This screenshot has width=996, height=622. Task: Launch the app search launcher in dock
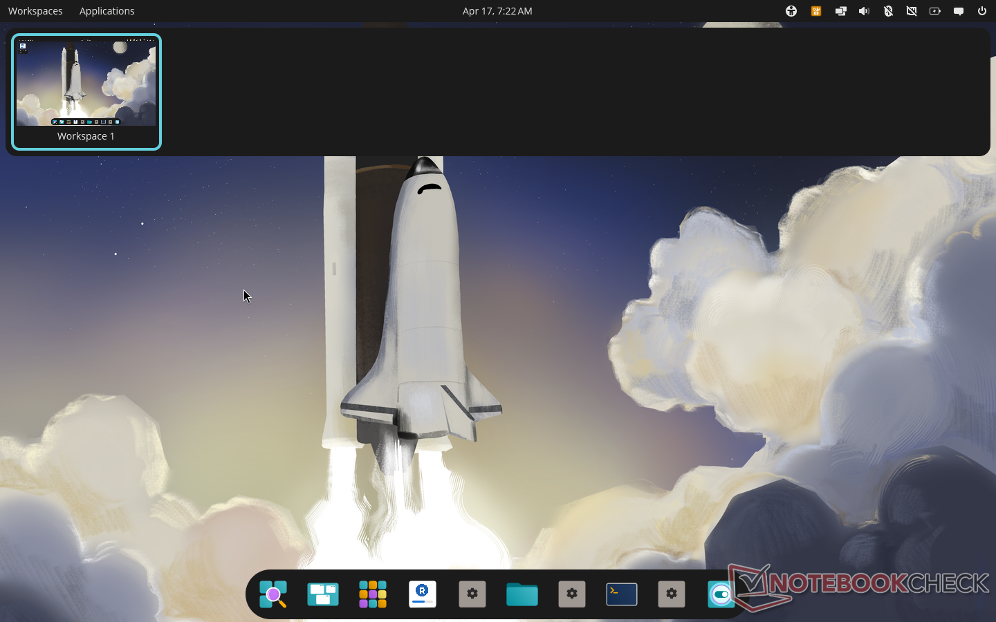(x=273, y=594)
